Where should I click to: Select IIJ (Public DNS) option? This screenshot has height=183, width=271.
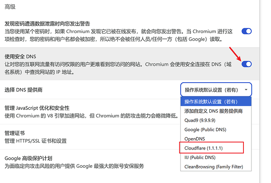click(216, 157)
